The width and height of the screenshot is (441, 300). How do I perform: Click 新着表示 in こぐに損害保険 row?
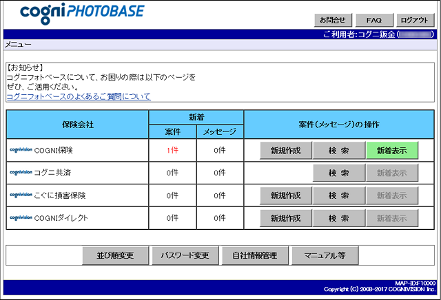392,195
